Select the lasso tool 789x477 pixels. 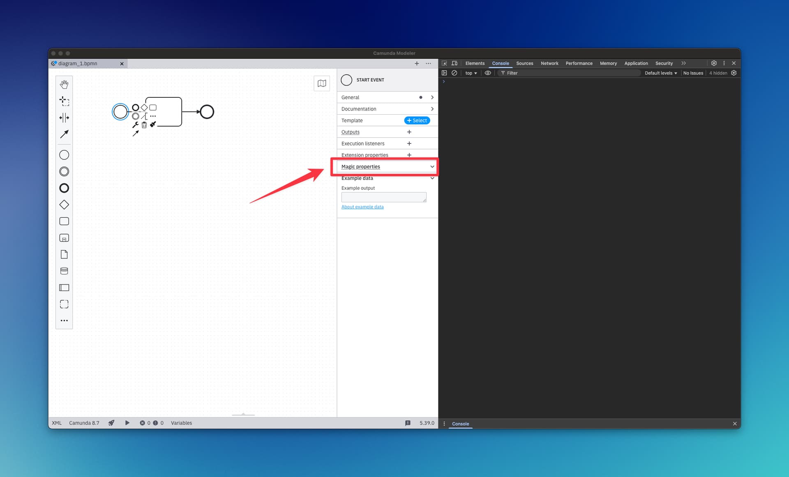coord(64,101)
